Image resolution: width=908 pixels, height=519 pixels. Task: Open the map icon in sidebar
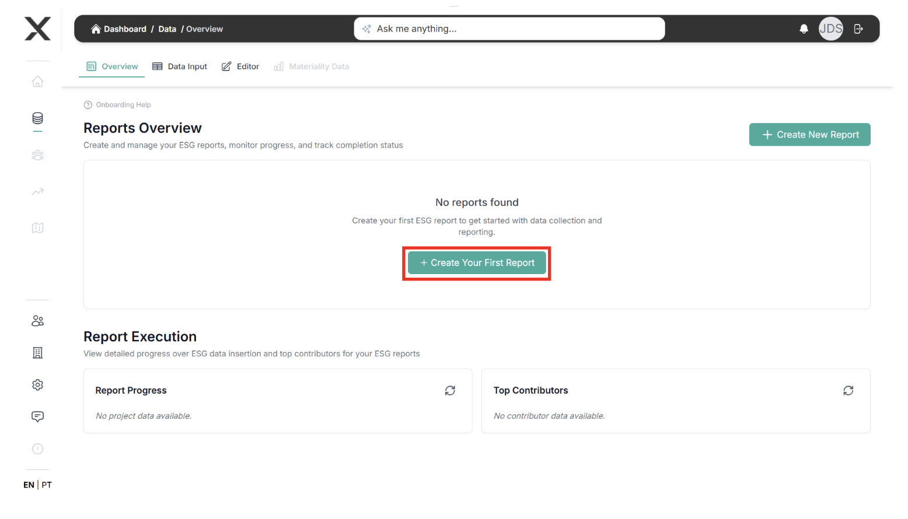37,228
